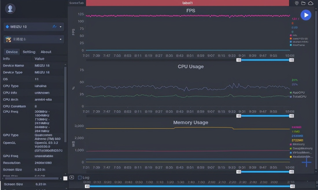Click the game app icon in selector

8,39
